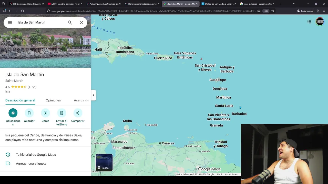328x184 pixels.
Task: Click the Iniciar sesión button
Action: 305,11
